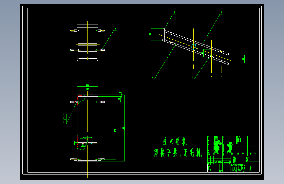Select the 技术要求: heading text
284x184 pixels.
[x=175, y=141]
